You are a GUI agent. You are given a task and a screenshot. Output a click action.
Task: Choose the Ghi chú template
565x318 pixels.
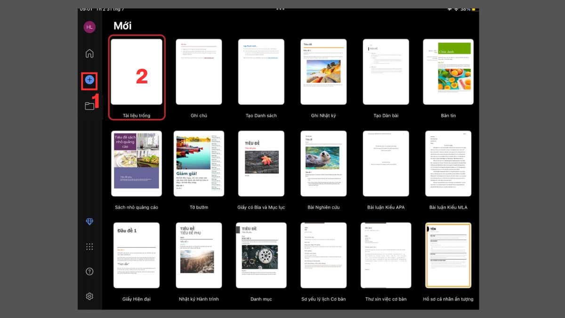[x=199, y=72]
